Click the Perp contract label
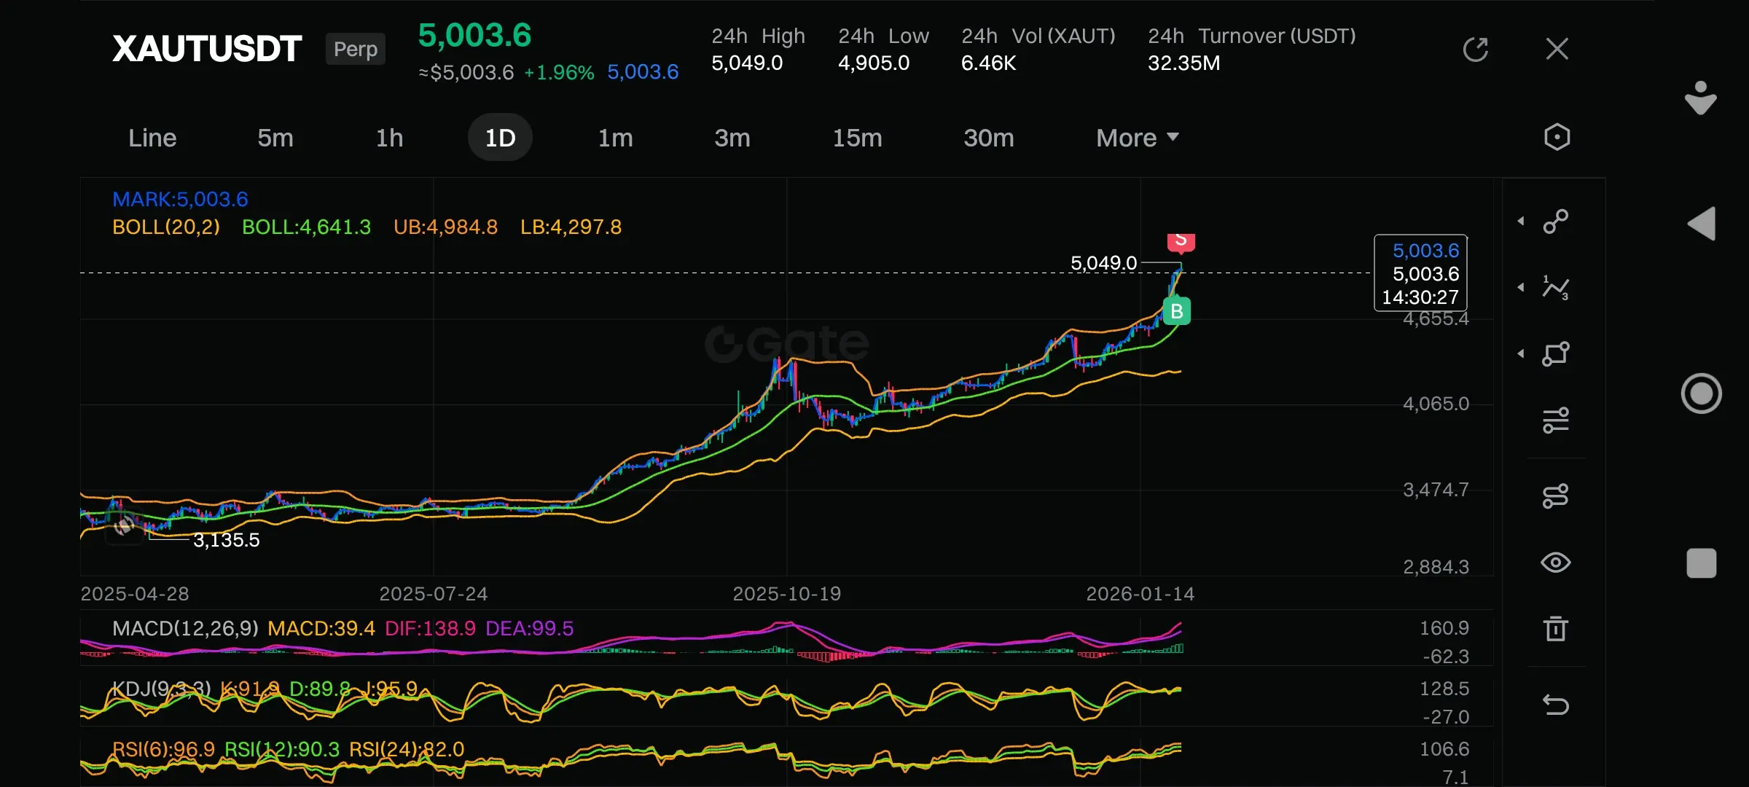 point(356,49)
